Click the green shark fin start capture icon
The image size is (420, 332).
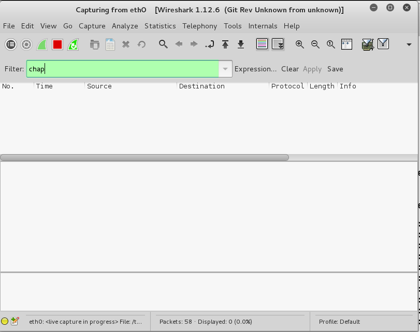coord(42,44)
